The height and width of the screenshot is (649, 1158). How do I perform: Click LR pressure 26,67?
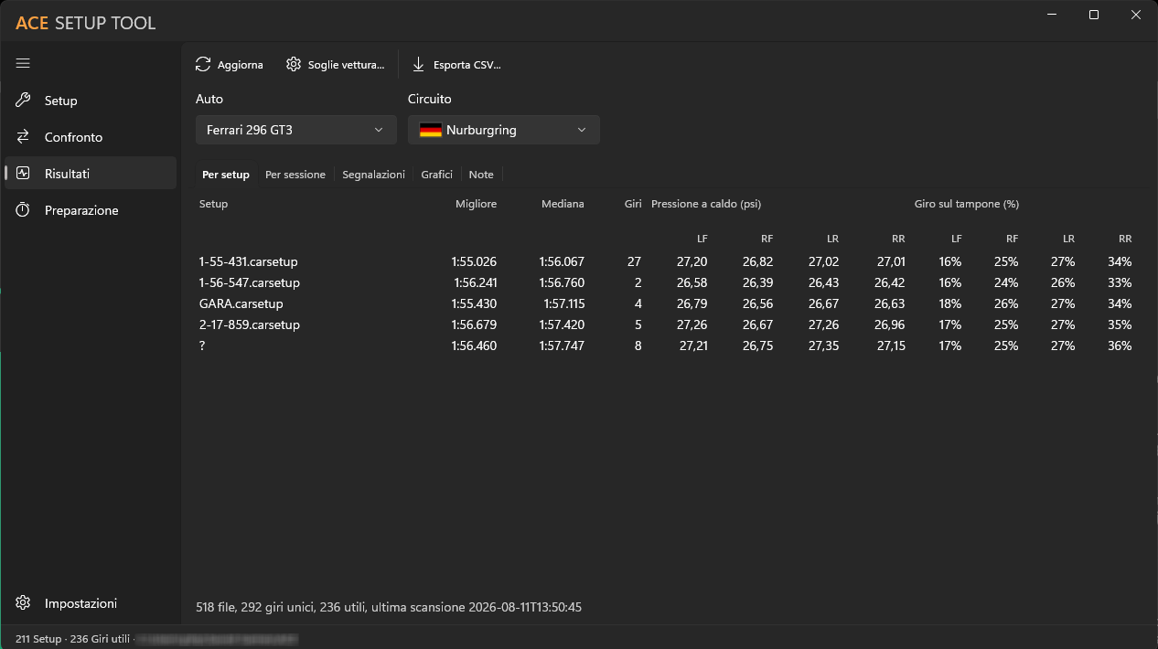[x=824, y=303]
